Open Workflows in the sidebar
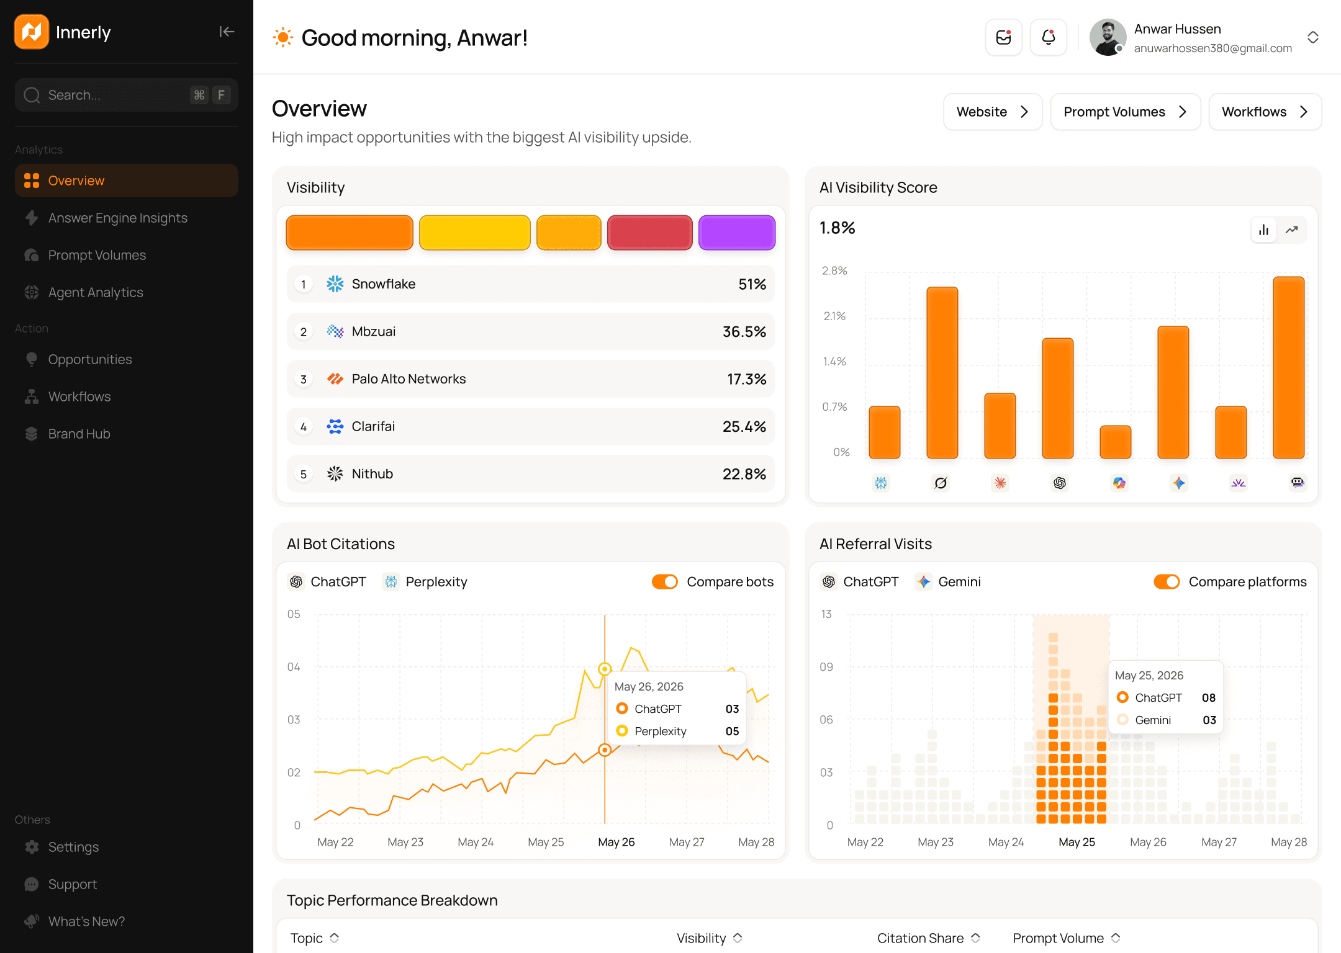1341x953 pixels. (x=127, y=396)
